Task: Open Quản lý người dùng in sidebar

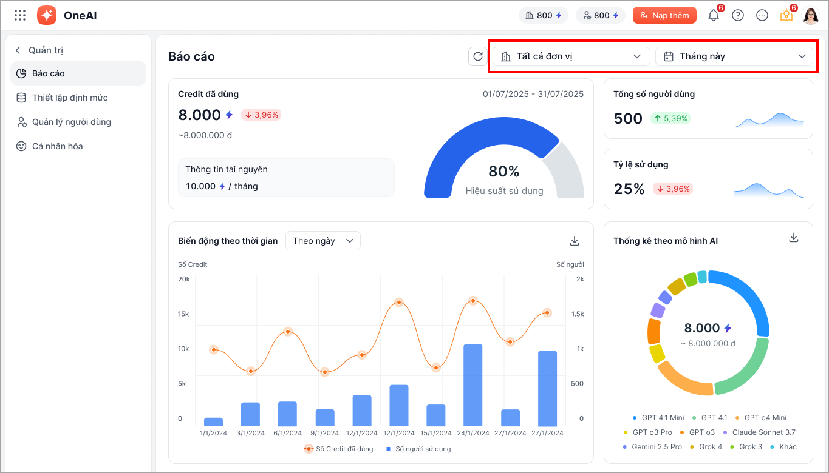Action: (72, 122)
